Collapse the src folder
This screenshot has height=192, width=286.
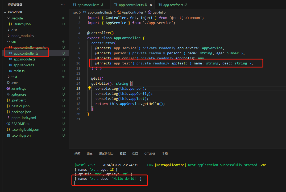pos(9,42)
